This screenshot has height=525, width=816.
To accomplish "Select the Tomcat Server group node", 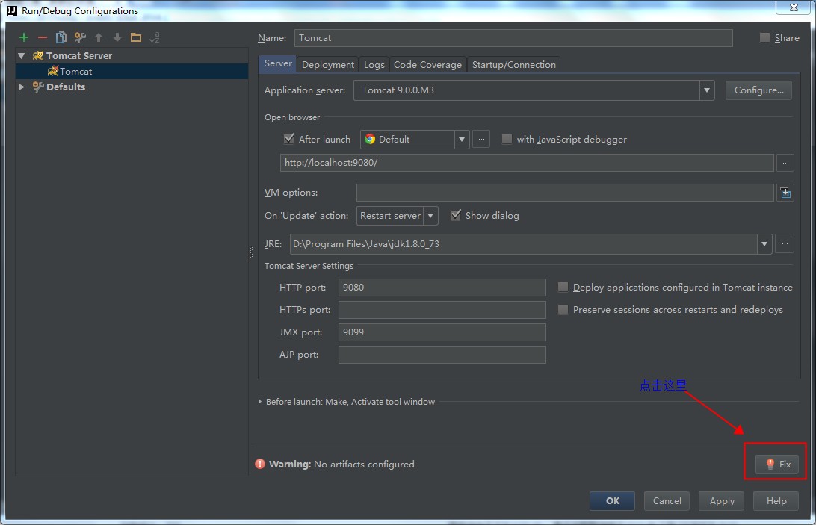I will pos(79,56).
